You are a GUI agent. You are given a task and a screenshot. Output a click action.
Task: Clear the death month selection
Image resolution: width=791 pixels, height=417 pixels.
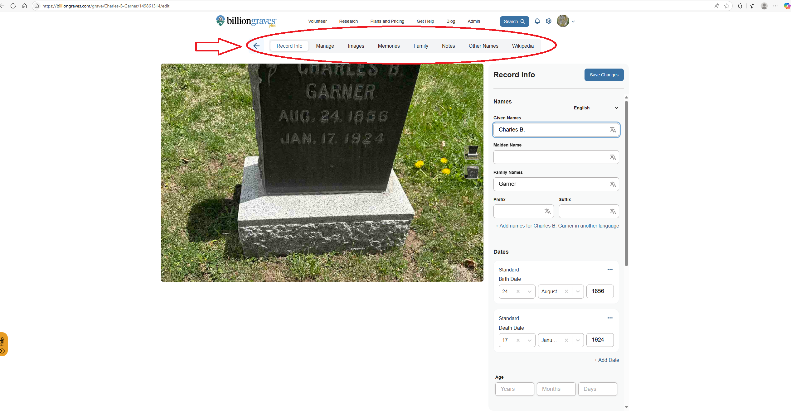566,340
